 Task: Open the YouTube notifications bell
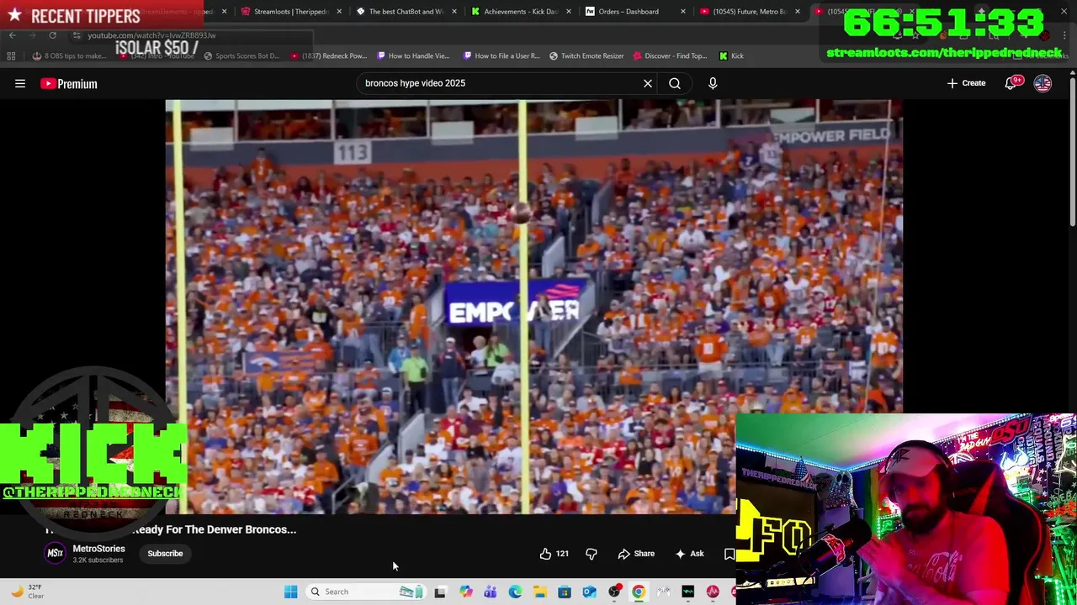click(x=1011, y=83)
